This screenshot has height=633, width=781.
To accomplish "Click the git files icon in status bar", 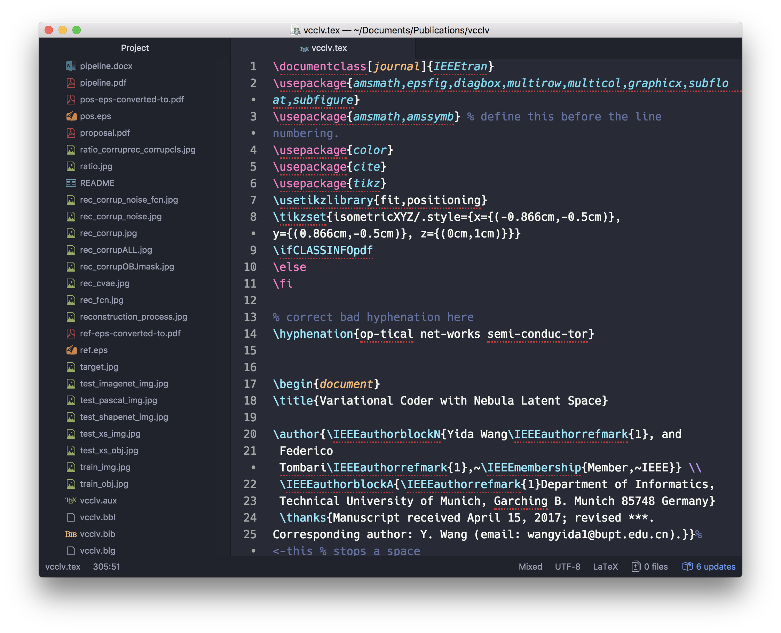I will pos(636,566).
